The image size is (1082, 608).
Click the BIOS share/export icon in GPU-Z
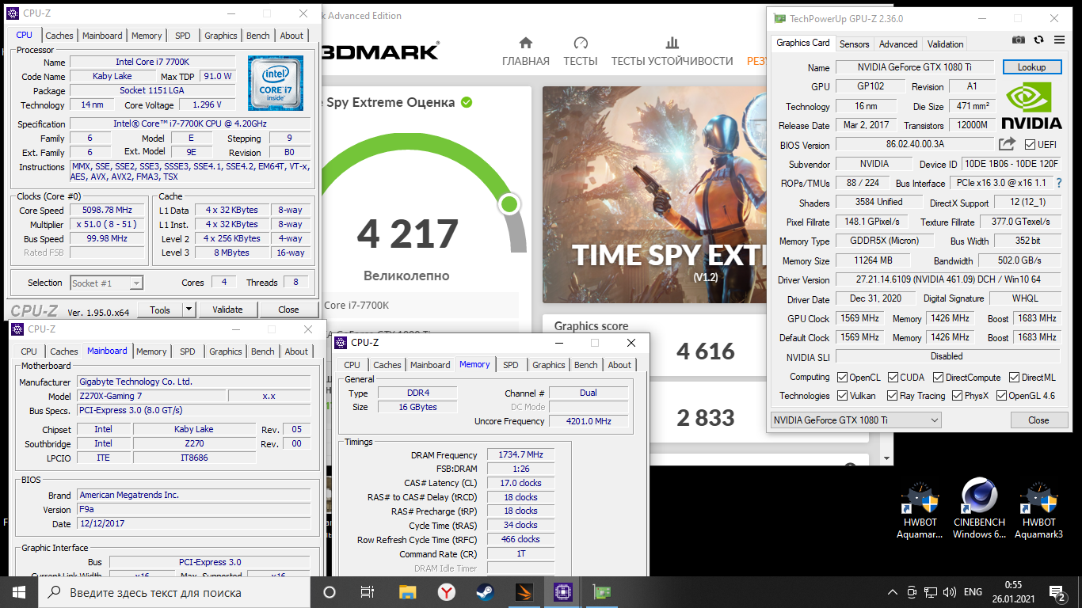(x=1007, y=144)
